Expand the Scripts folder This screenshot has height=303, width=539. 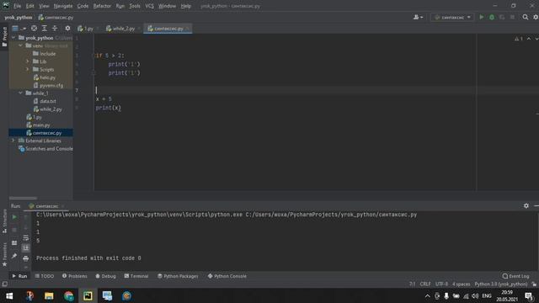28,69
